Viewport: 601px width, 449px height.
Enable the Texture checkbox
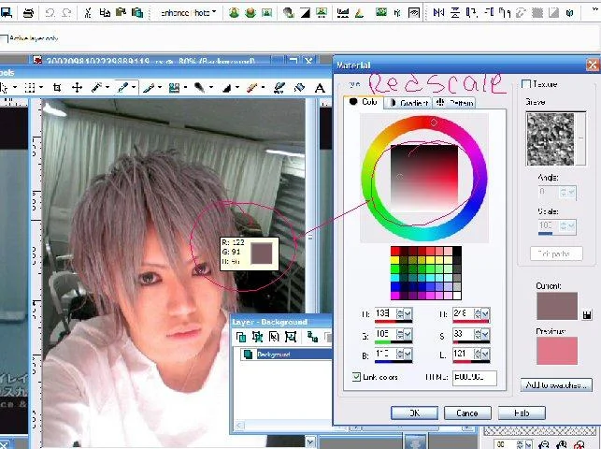coord(526,83)
